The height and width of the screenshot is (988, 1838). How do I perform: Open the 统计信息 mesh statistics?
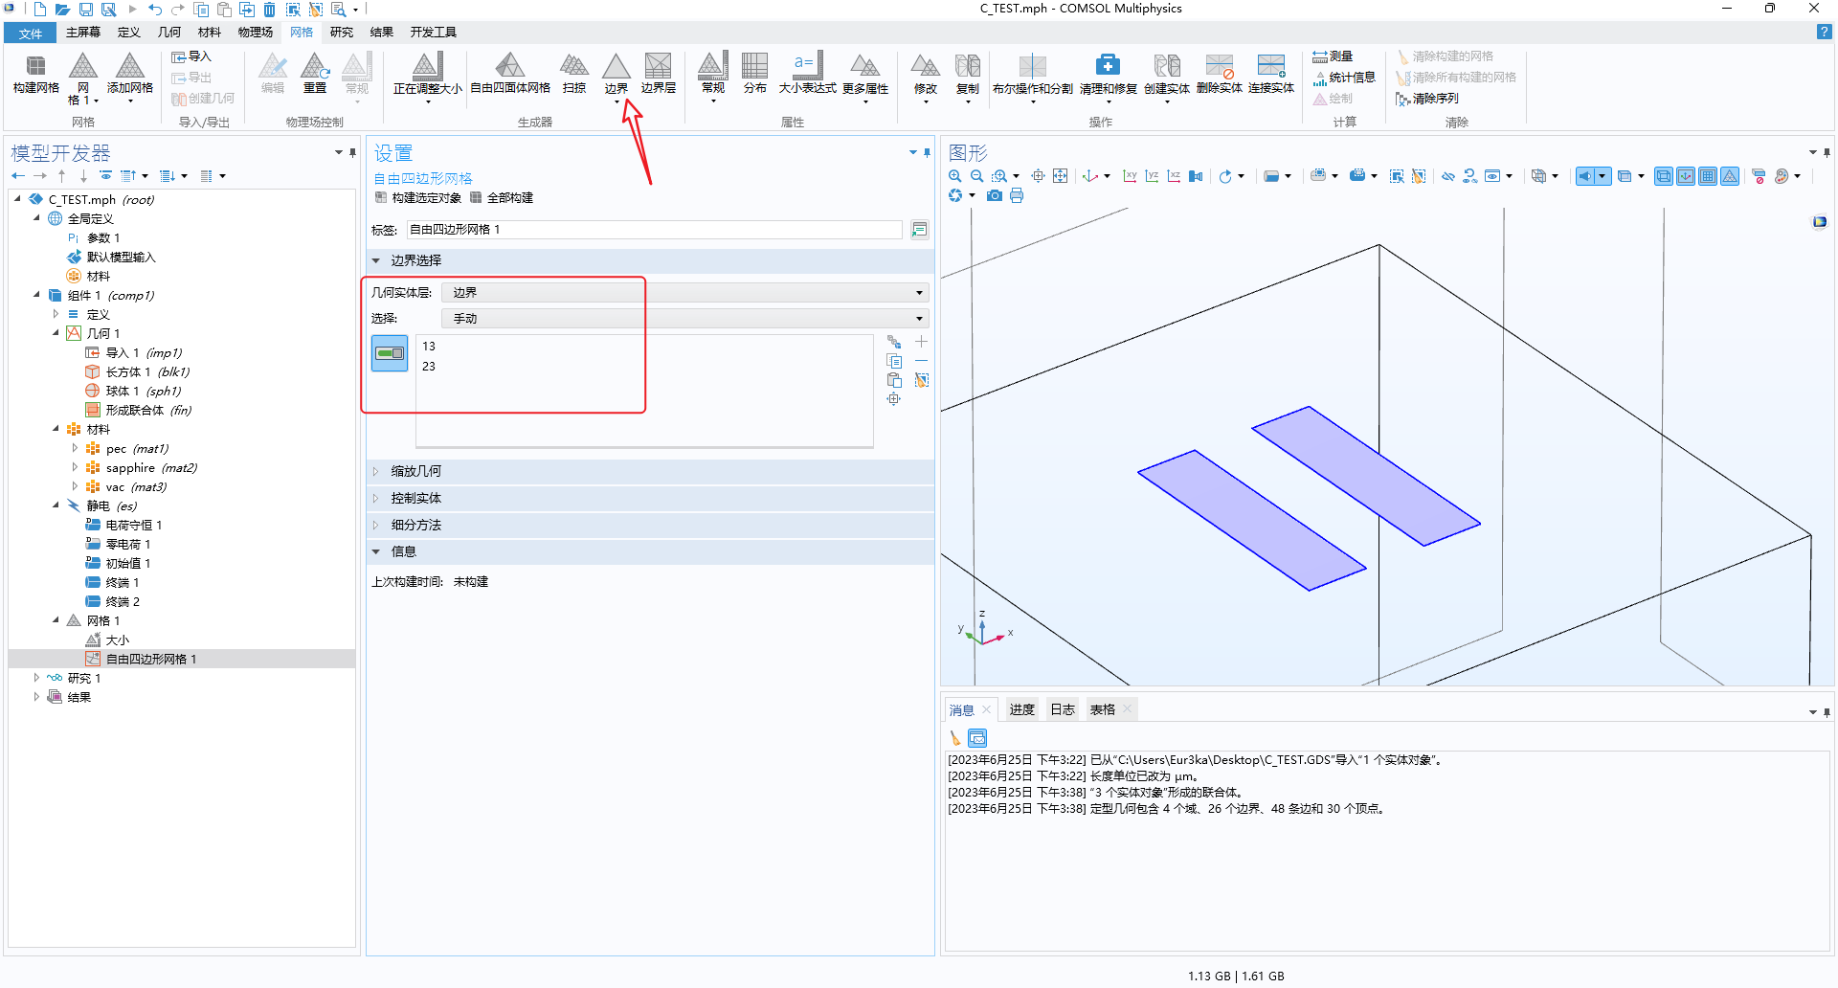pos(1344,78)
